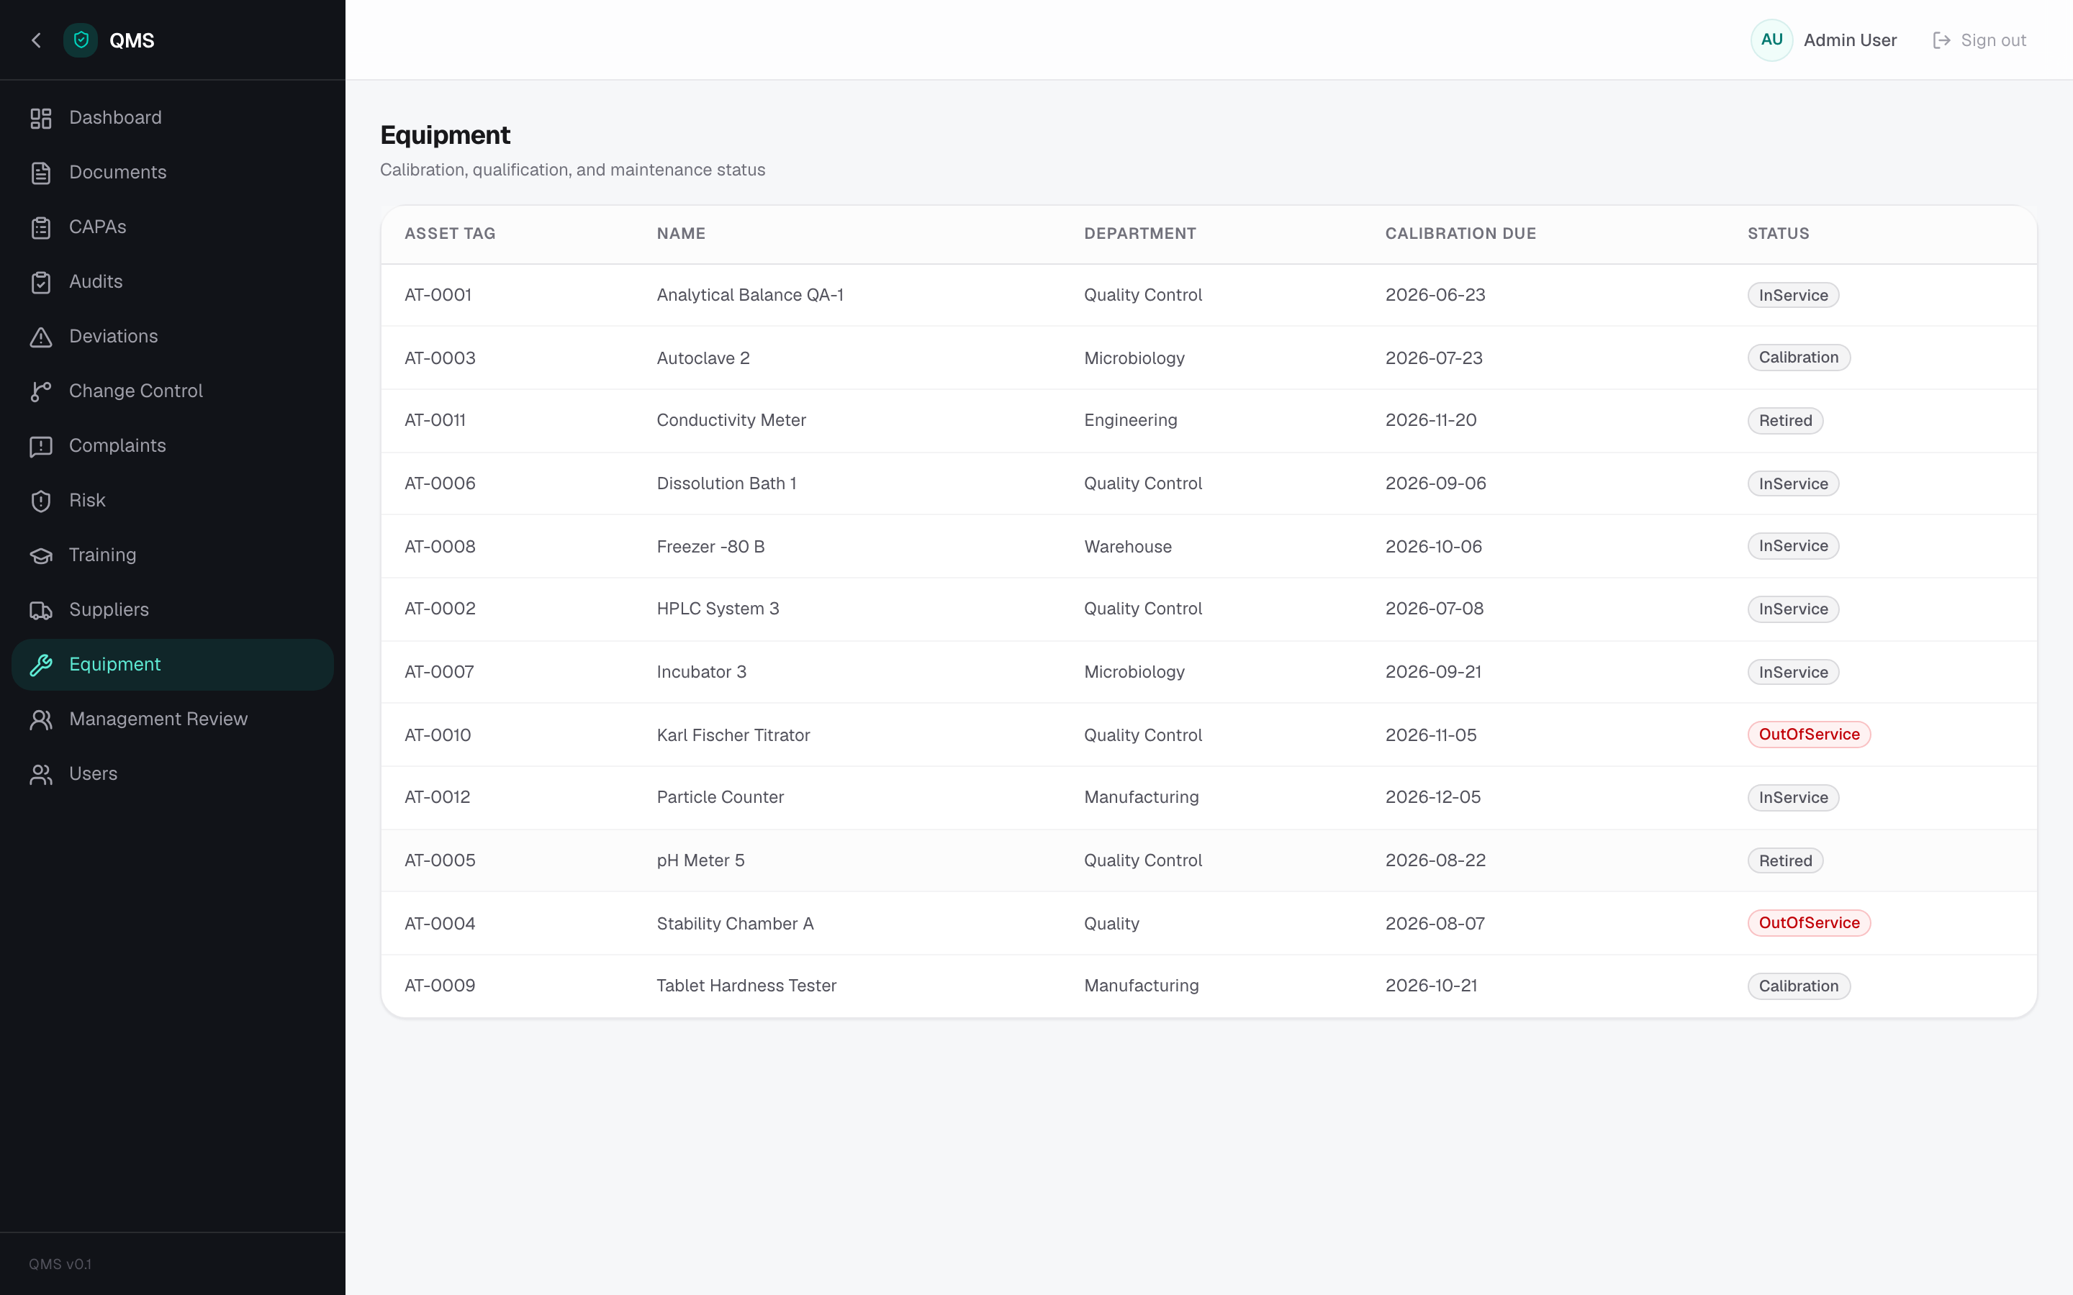
Task: Click the Audits clipboard-check icon
Action: (41, 283)
